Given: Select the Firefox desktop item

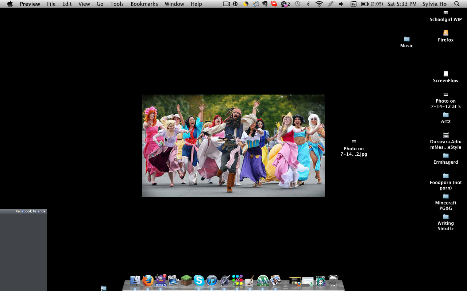Looking at the screenshot, I should pos(446,36).
